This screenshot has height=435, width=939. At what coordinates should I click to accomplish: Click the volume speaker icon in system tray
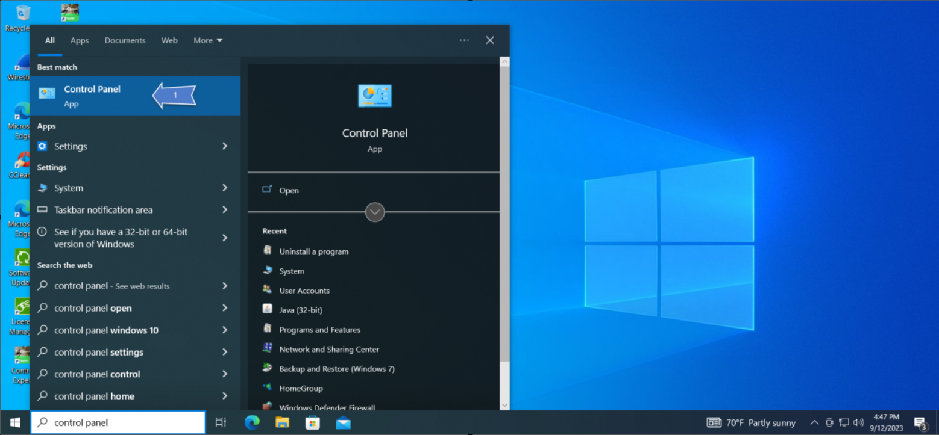tap(859, 422)
